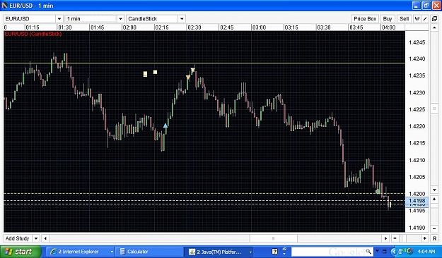Screen dimensions: 442x258
Task: Select the zigzag drawing tool icon
Action: pyautogui.click(x=417, y=19)
